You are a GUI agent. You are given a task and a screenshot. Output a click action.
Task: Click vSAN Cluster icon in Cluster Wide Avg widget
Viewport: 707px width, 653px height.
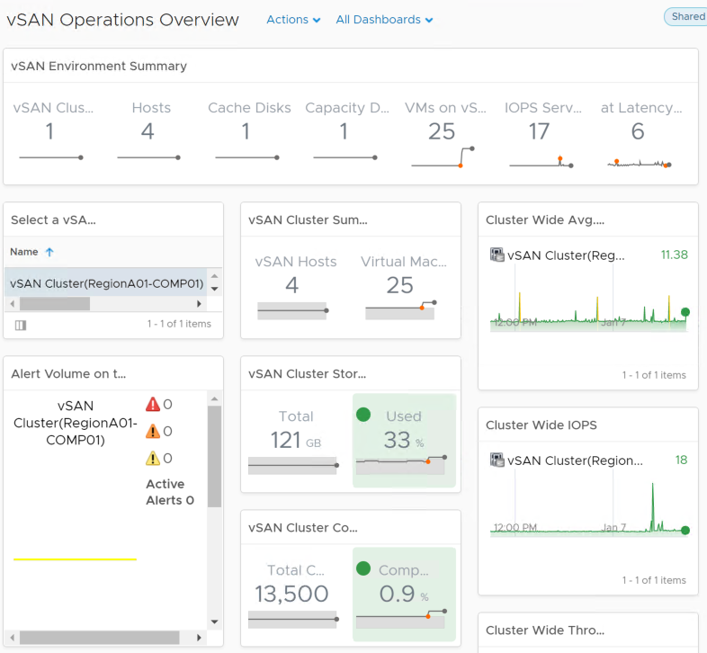(x=497, y=255)
